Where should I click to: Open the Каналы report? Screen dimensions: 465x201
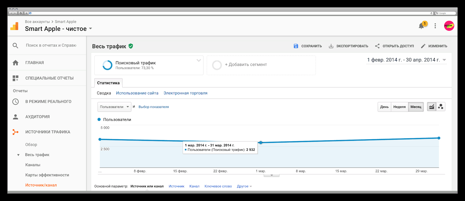[x=33, y=165]
